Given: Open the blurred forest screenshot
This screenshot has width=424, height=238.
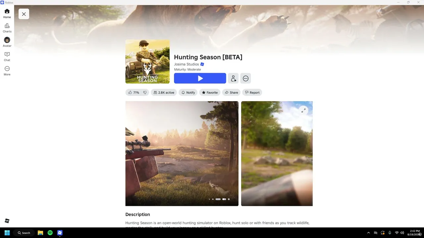Looking at the screenshot, I should pyautogui.click(x=277, y=153).
